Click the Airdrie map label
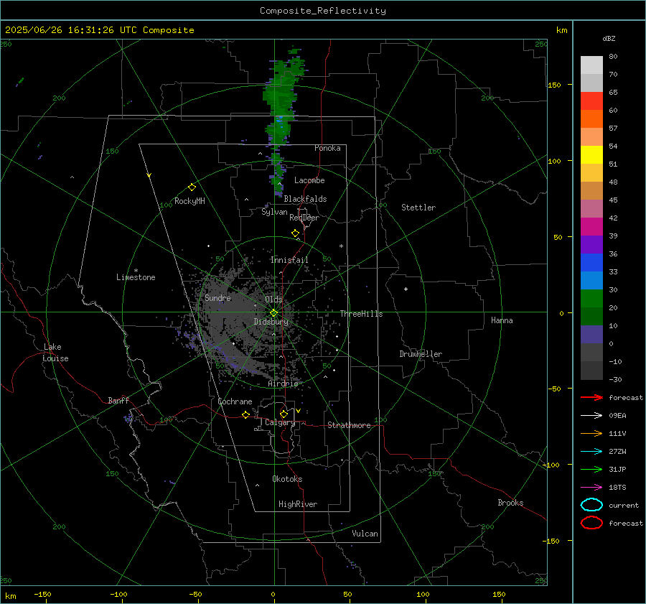646x604 pixels. click(283, 384)
